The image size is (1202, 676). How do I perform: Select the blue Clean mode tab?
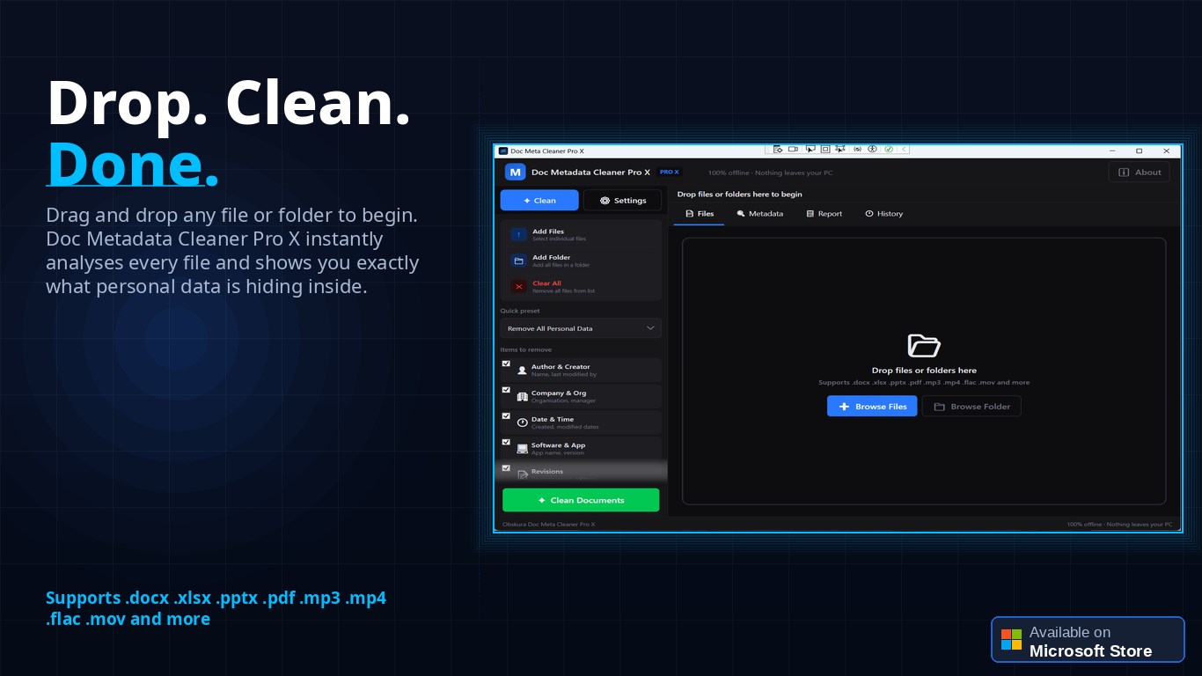pos(539,201)
